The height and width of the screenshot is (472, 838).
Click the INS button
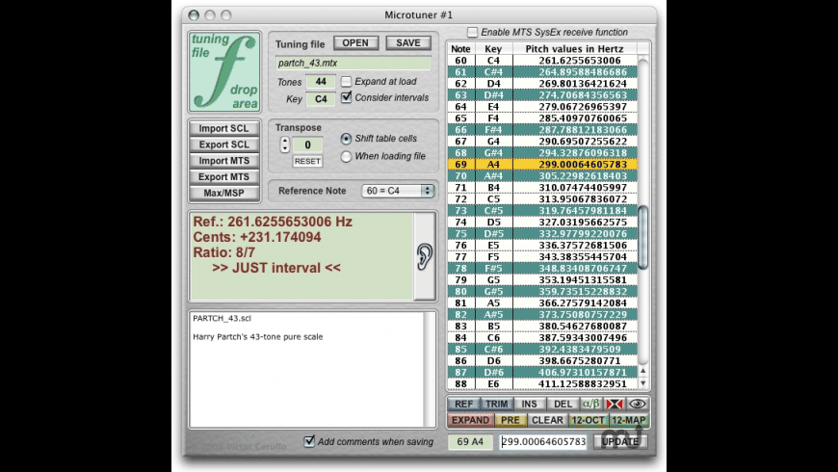pyautogui.click(x=529, y=405)
